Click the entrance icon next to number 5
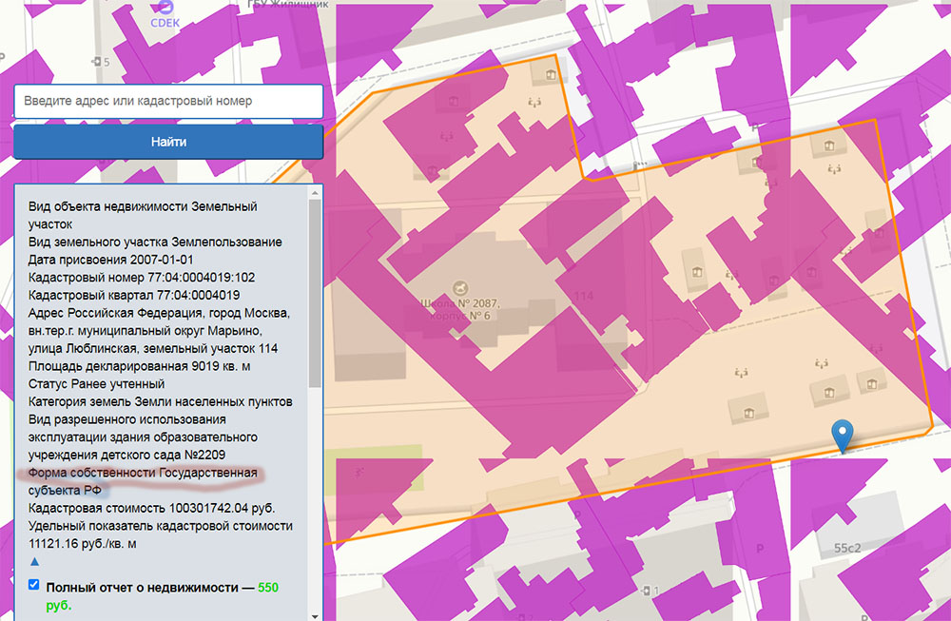The width and height of the screenshot is (951, 621). [96, 61]
